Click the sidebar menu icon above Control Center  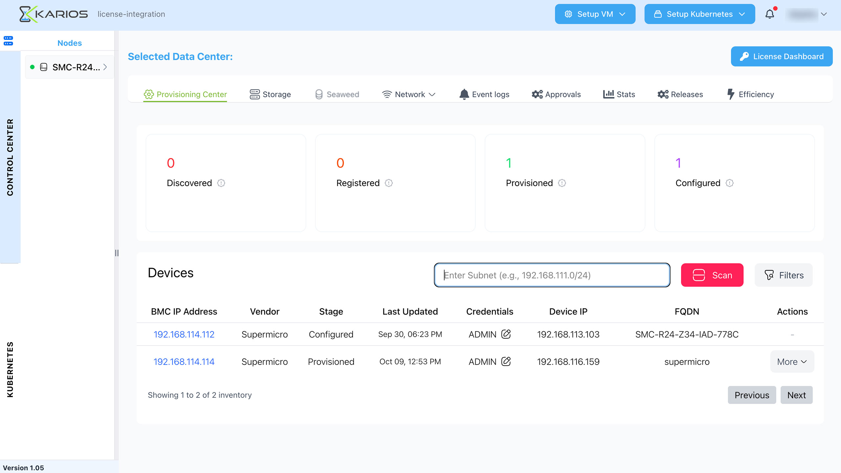[x=8, y=41]
